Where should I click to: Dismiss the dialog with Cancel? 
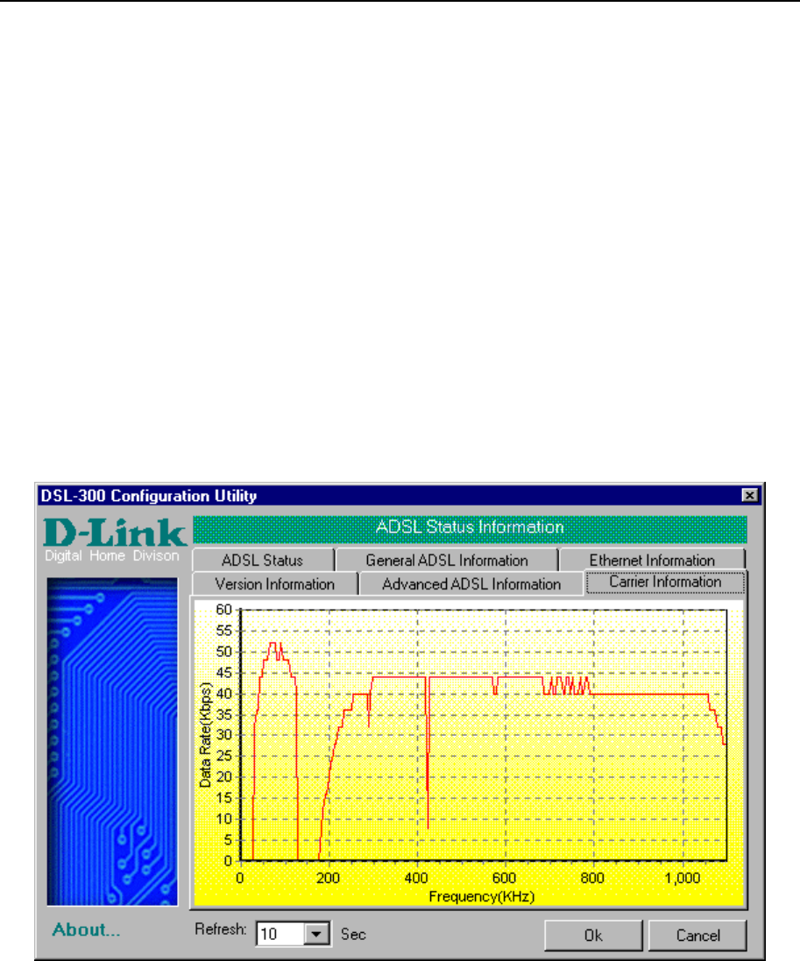click(x=697, y=936)
